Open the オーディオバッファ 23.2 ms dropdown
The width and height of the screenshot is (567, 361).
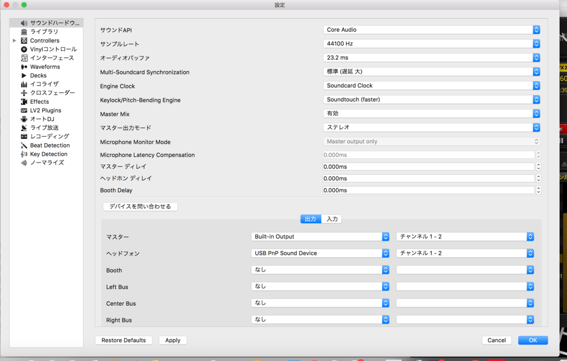(x=431, y=57)
